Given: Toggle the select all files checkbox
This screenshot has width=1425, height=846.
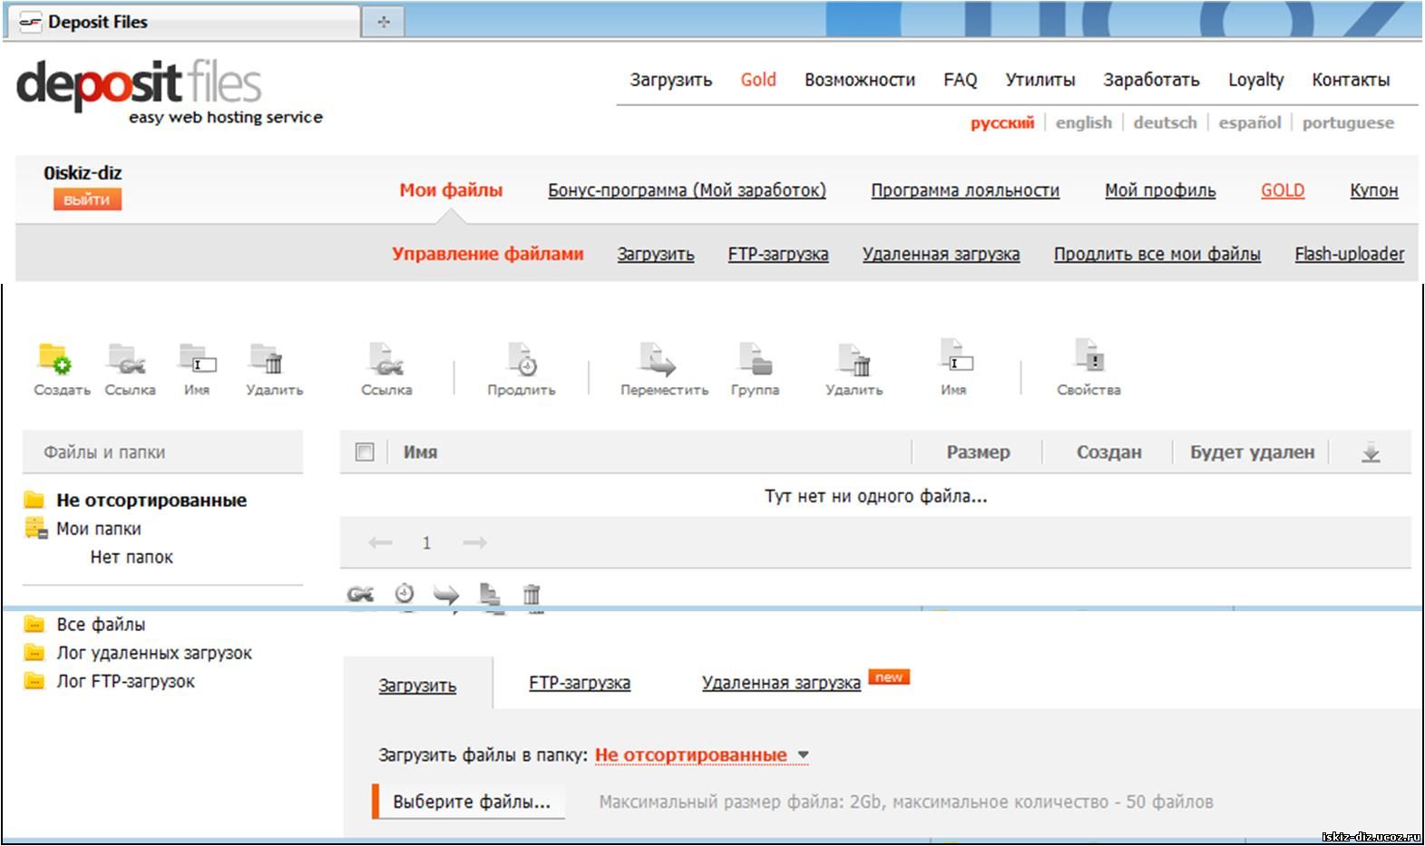Looking at the screenshot, I should pyautogui.click(x=365, y=452).
